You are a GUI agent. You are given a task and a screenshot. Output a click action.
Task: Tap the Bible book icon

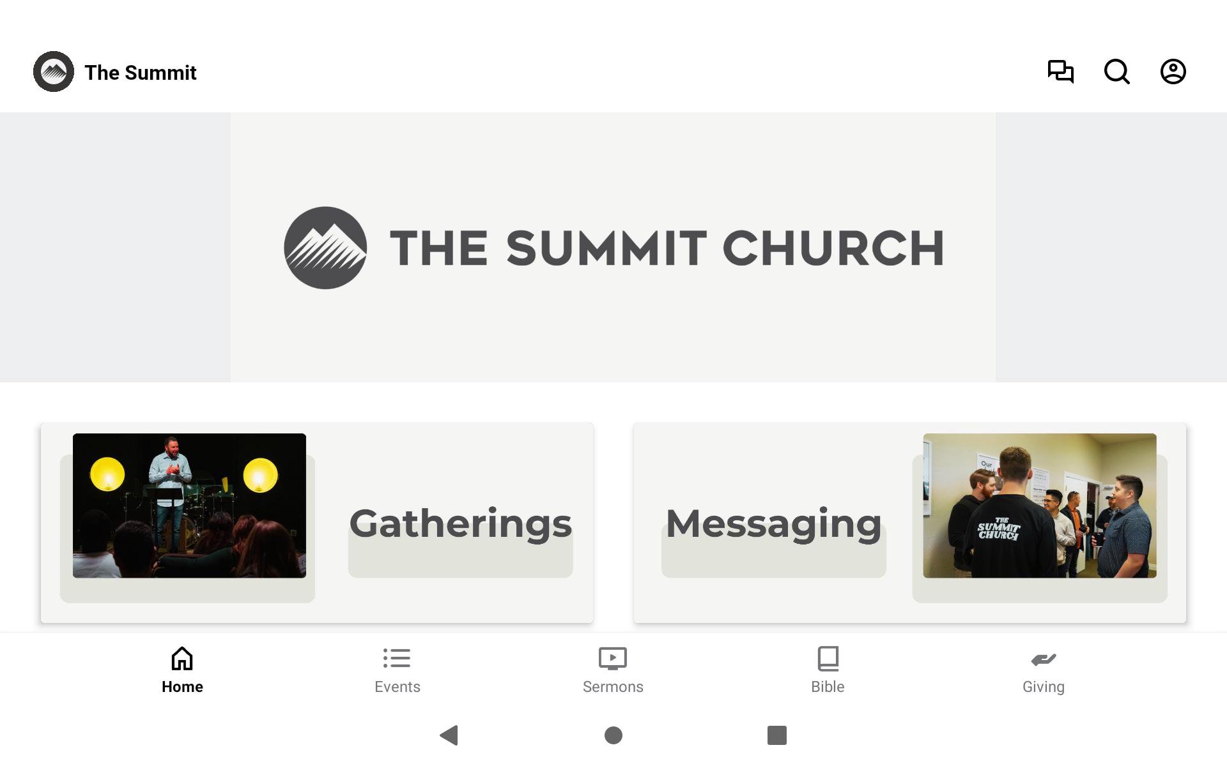[828, 659]
